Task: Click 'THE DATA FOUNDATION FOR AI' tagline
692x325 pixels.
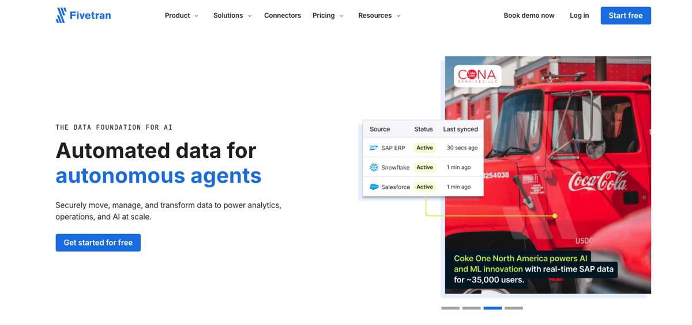Action: click(114, 127)
